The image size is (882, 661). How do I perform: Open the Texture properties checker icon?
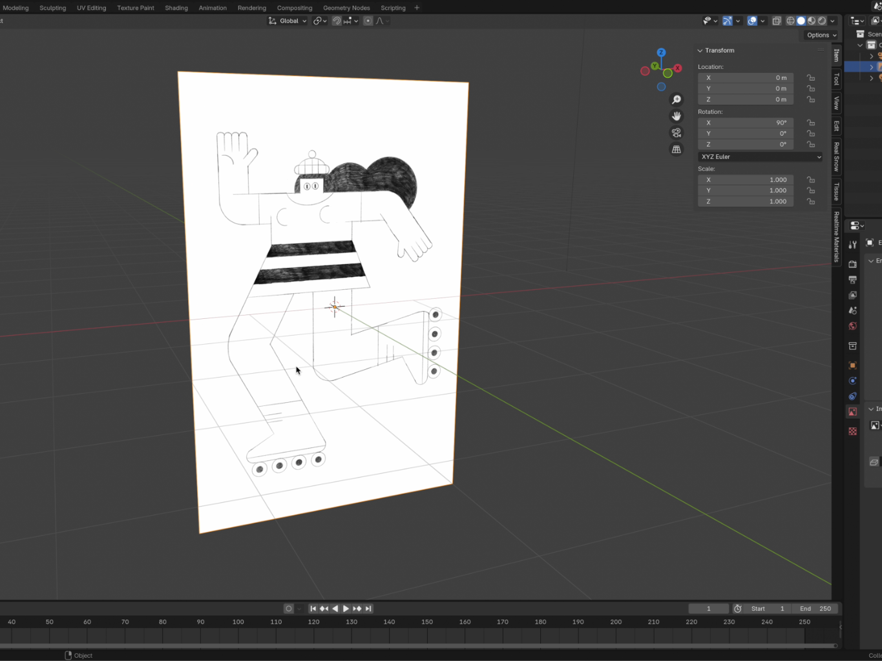tap(852, 431)
